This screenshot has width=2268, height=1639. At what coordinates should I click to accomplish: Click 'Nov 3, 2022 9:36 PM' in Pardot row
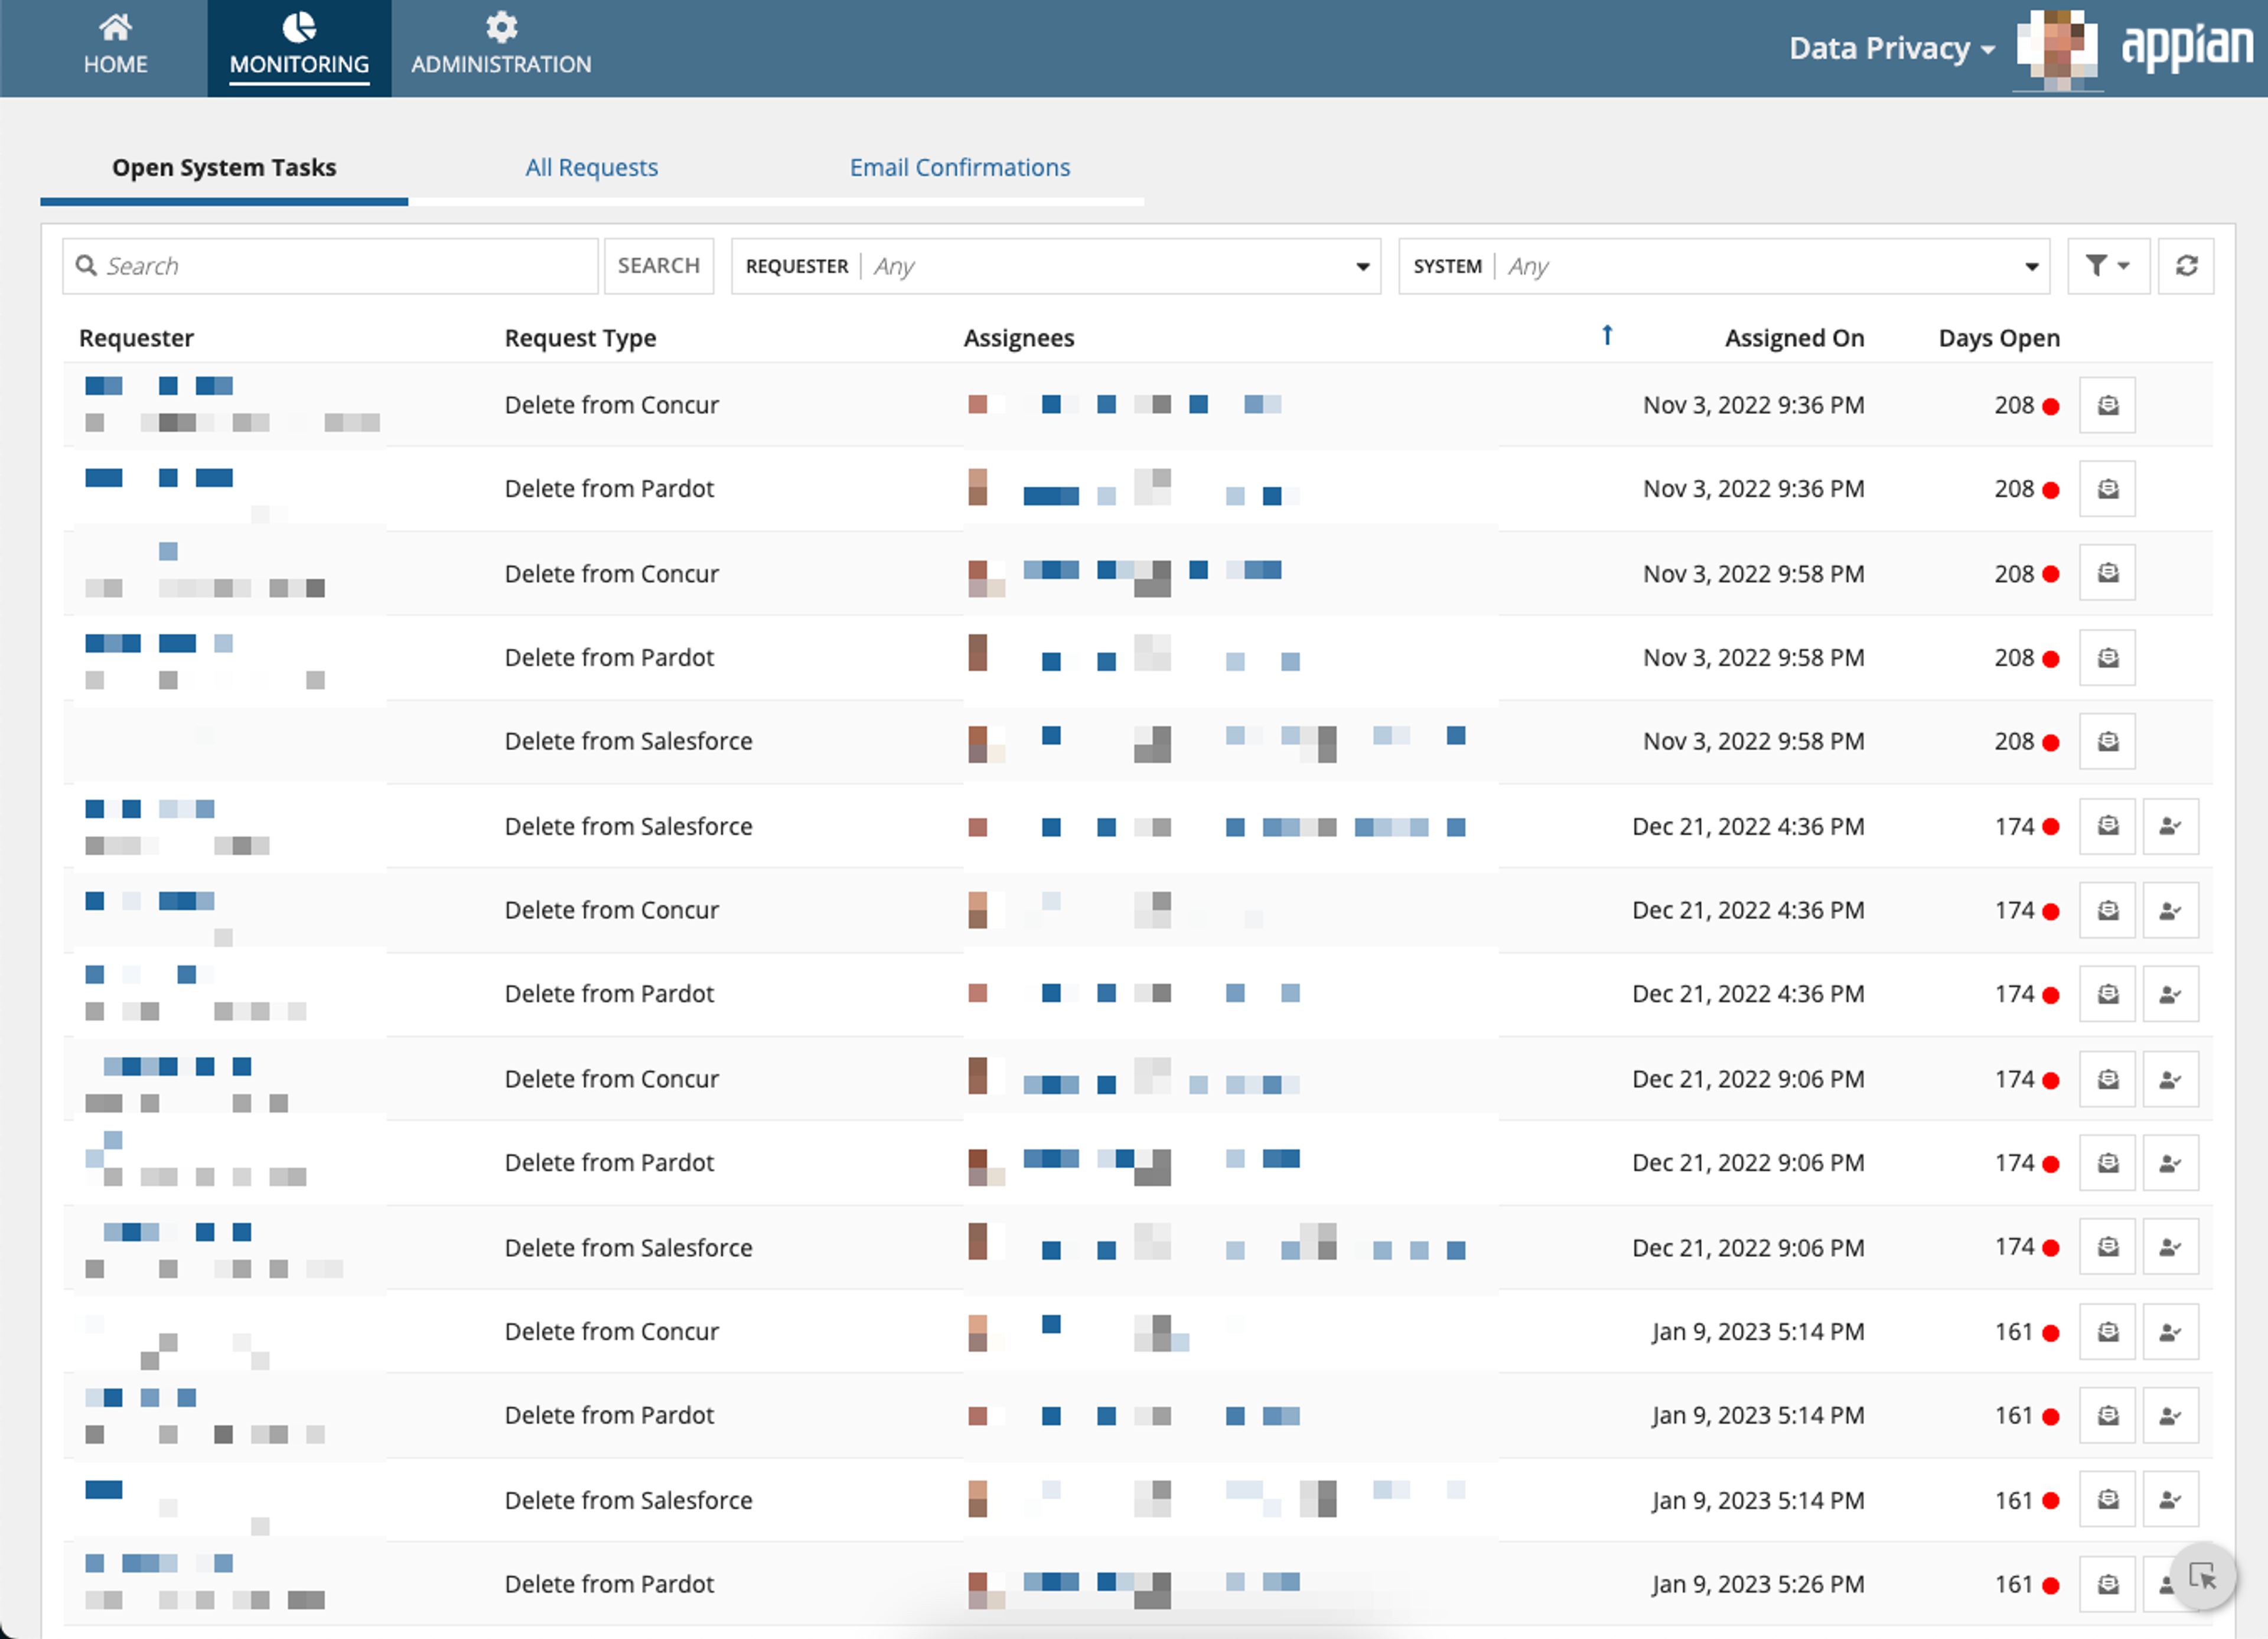[x=1753, y=489]
